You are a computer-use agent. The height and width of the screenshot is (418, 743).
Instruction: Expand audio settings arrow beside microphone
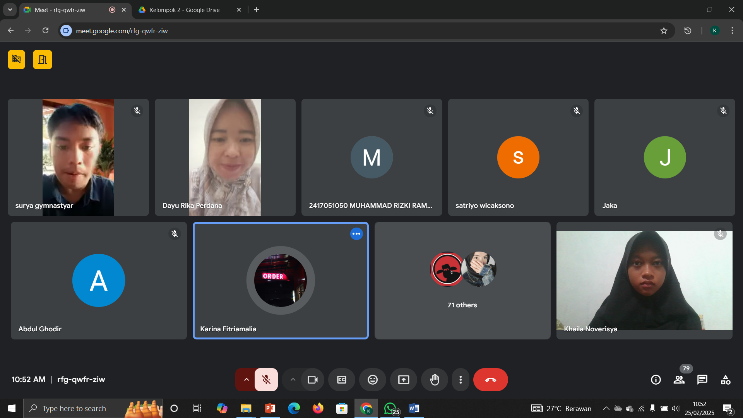click(x=246, y=380)
